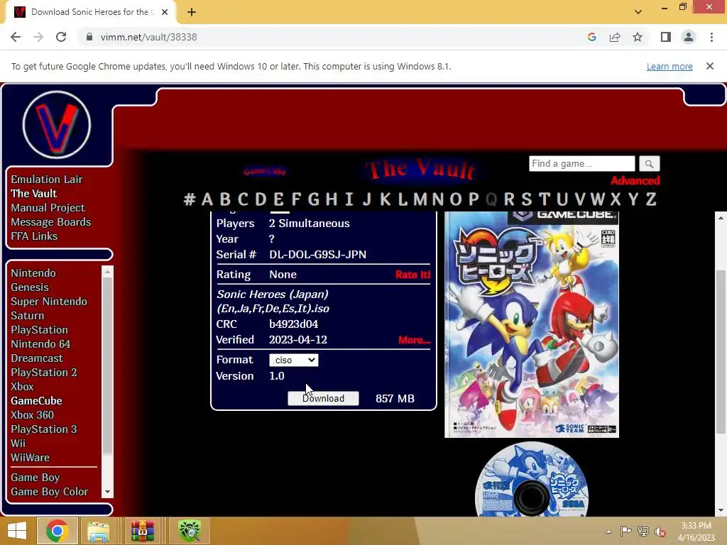Click the network tray icon
The image size is (727, 545).
[643, 532]
